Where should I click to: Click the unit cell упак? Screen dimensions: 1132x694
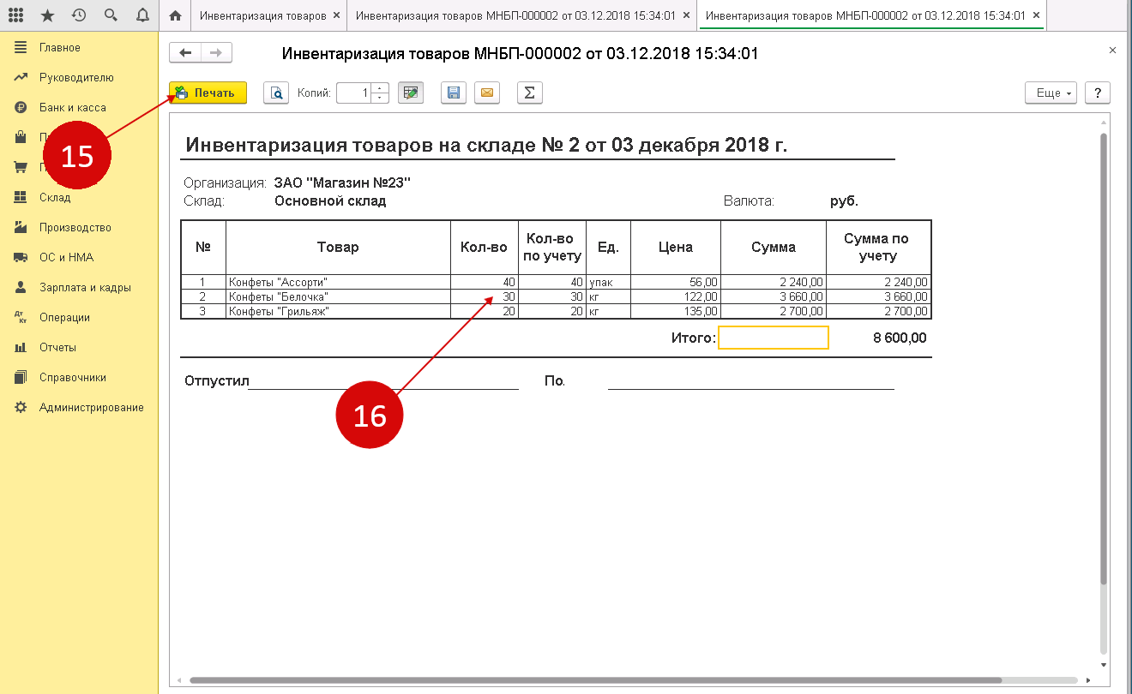608,282
